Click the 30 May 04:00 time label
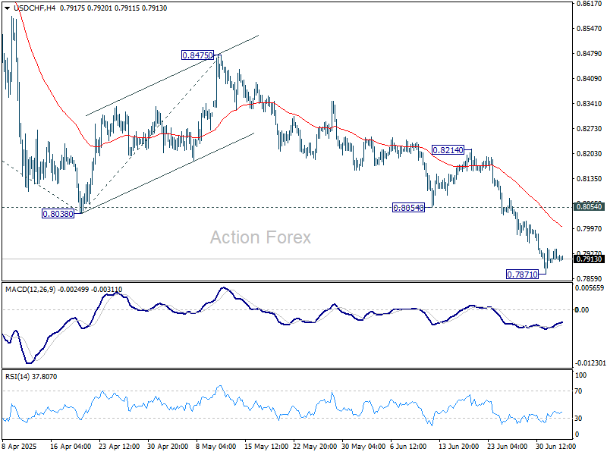Screen dimensions: 607x455 (363, 446)
